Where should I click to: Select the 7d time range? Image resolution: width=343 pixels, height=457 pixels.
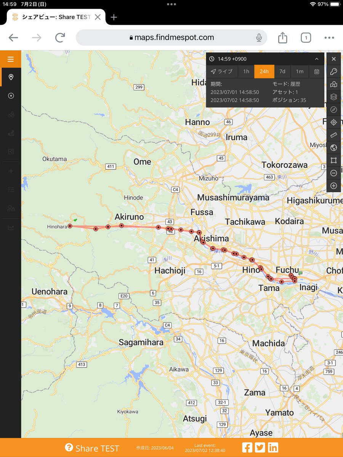282,72
